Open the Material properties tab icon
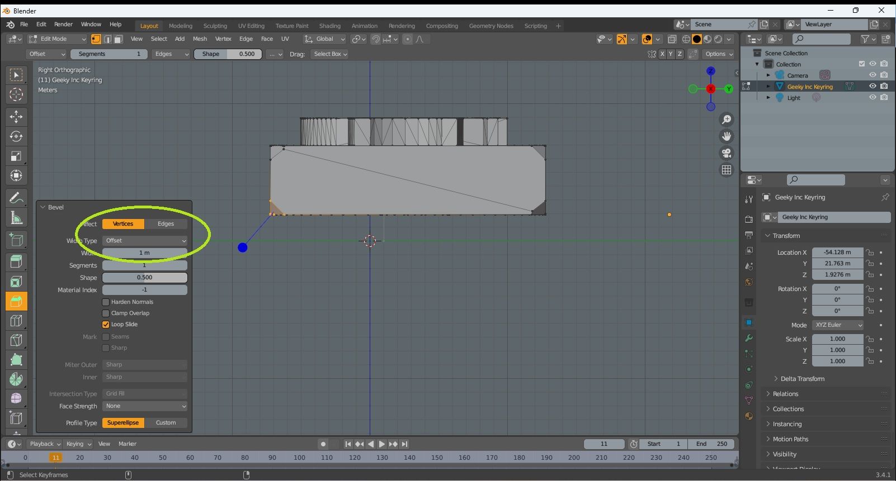The image size is (896, 481). [749, 416]
